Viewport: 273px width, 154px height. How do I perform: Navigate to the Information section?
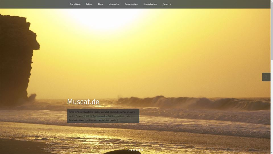click(x=114, y=4)
